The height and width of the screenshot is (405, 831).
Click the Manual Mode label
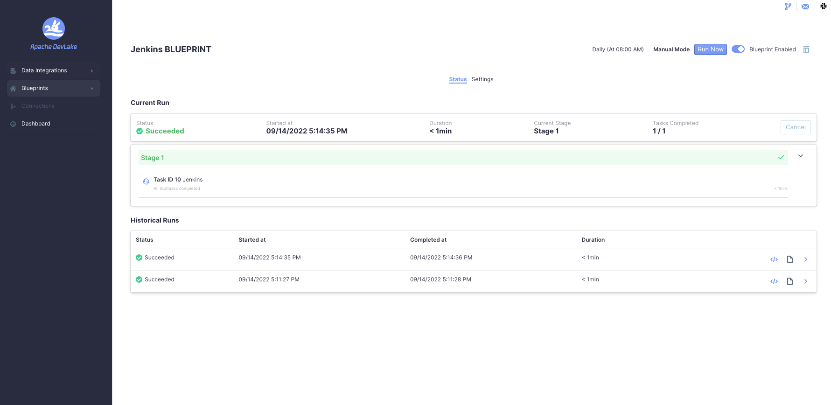(671, 49)
